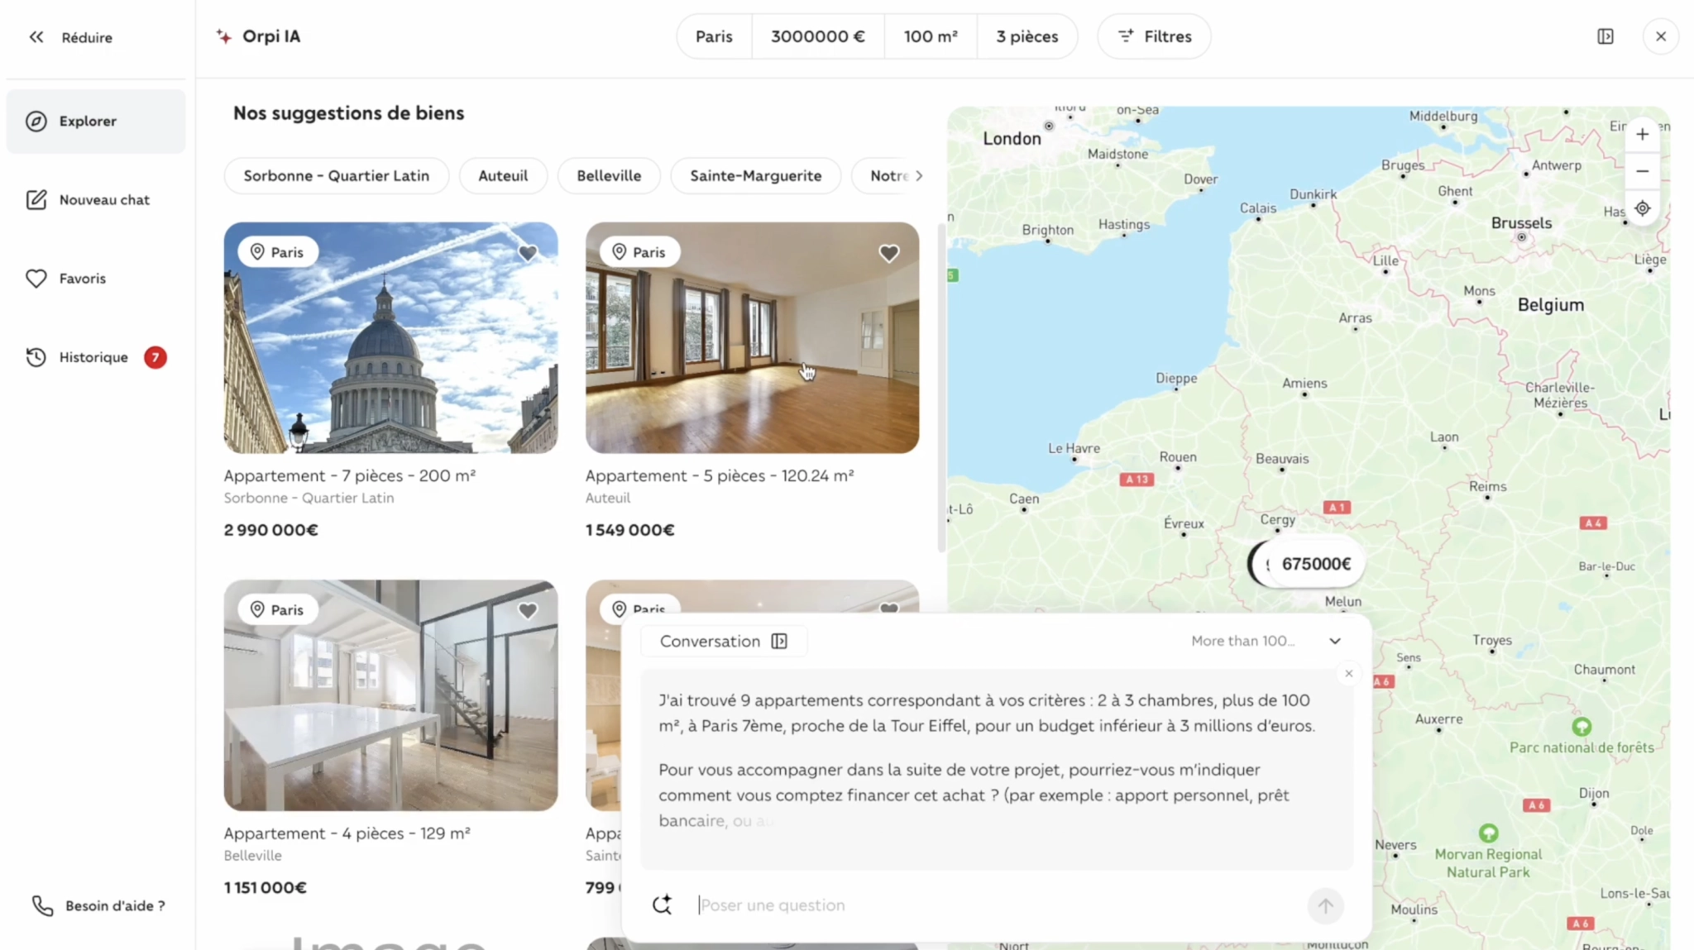Viewport: 1694px width, 950px height.
Task: Edit the Paris location filter
Action: [714, 36]
